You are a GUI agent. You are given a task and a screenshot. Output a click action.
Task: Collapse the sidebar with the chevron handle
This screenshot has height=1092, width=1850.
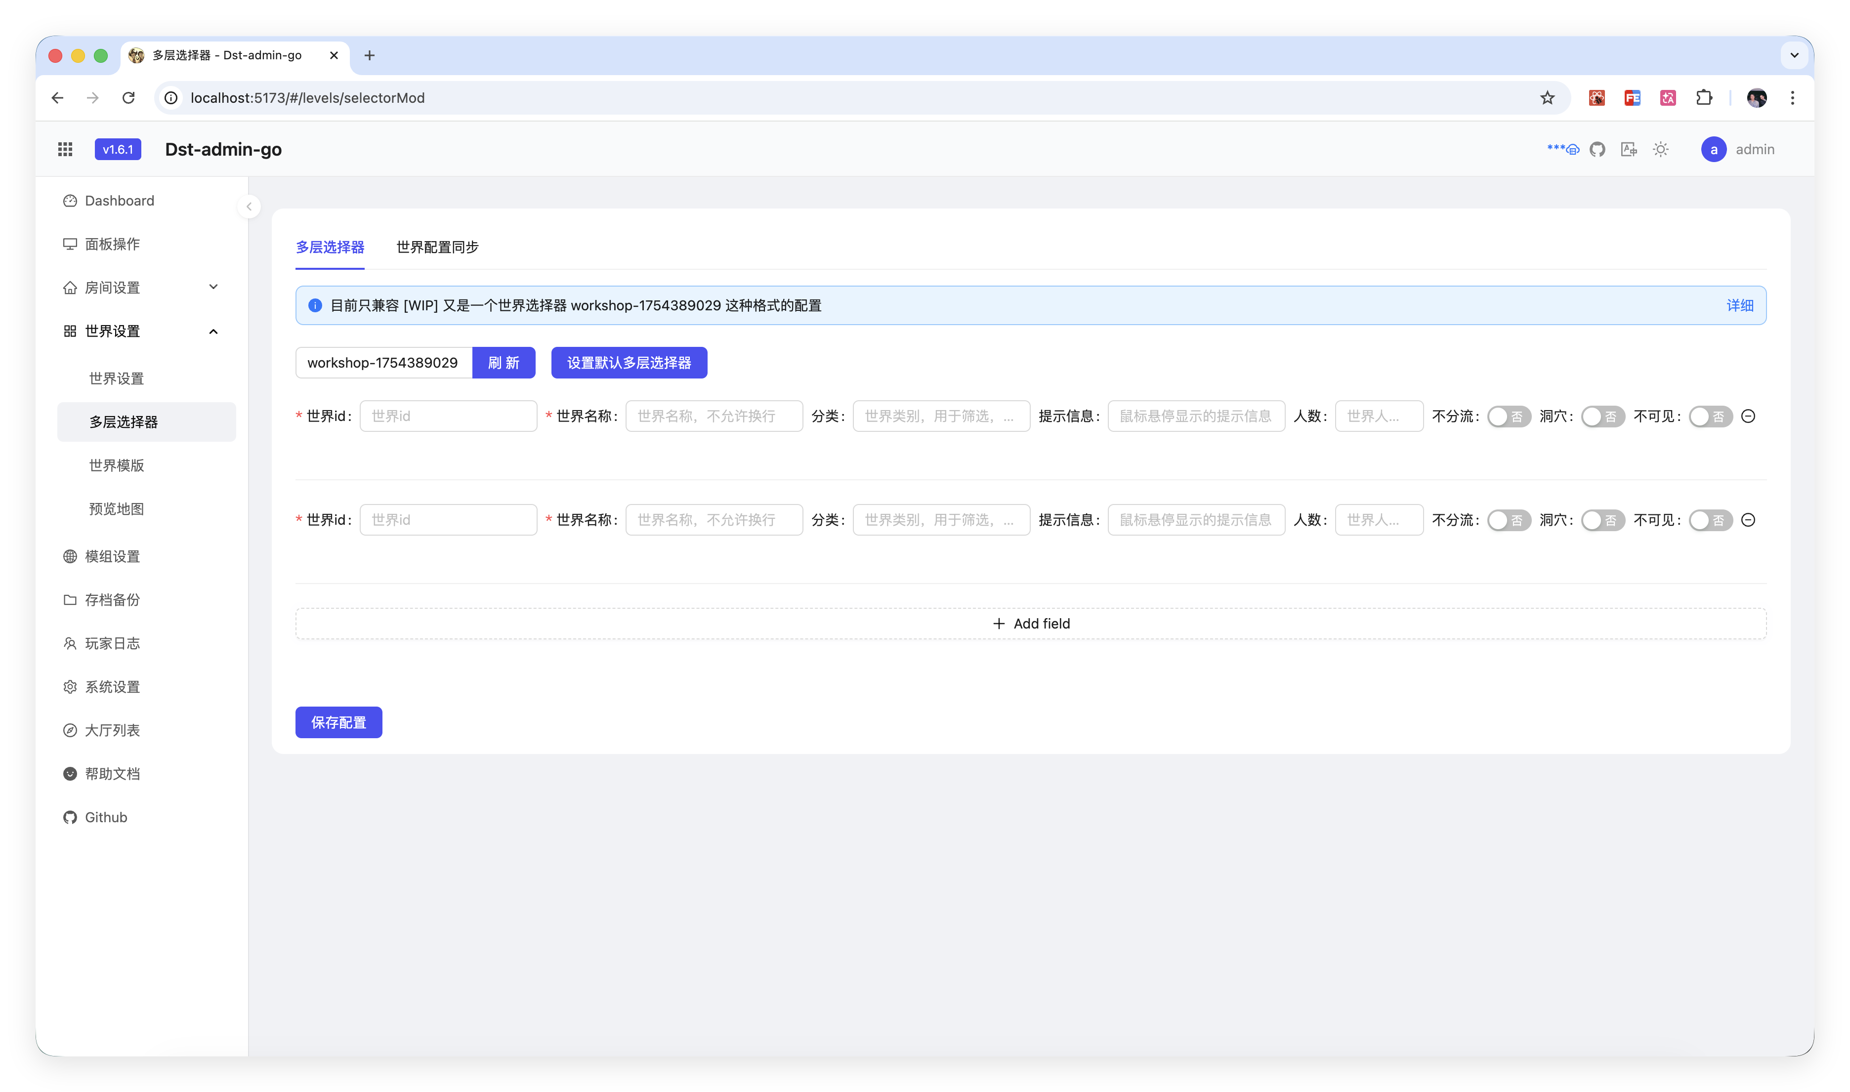(x=250, y=207)
